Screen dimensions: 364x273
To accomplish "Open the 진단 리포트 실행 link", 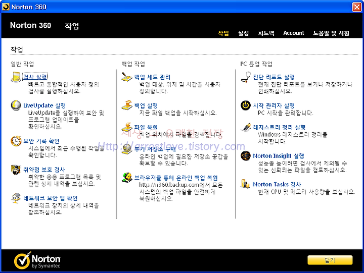I will point(274,77).
